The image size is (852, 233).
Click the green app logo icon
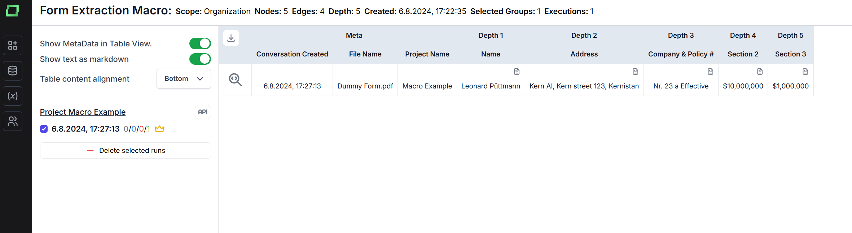tap(12, 11)
